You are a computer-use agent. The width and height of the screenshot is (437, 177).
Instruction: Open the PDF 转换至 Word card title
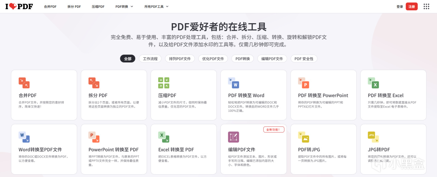click(246, 95)
